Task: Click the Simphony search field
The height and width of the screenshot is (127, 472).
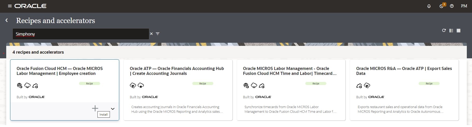Action: tap(80, 34)
